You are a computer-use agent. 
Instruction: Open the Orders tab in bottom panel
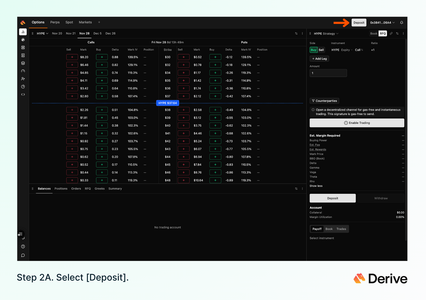coord(76,189)
